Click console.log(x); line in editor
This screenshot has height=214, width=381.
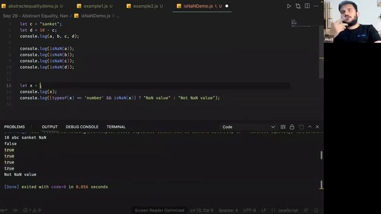tap(38, 92)
